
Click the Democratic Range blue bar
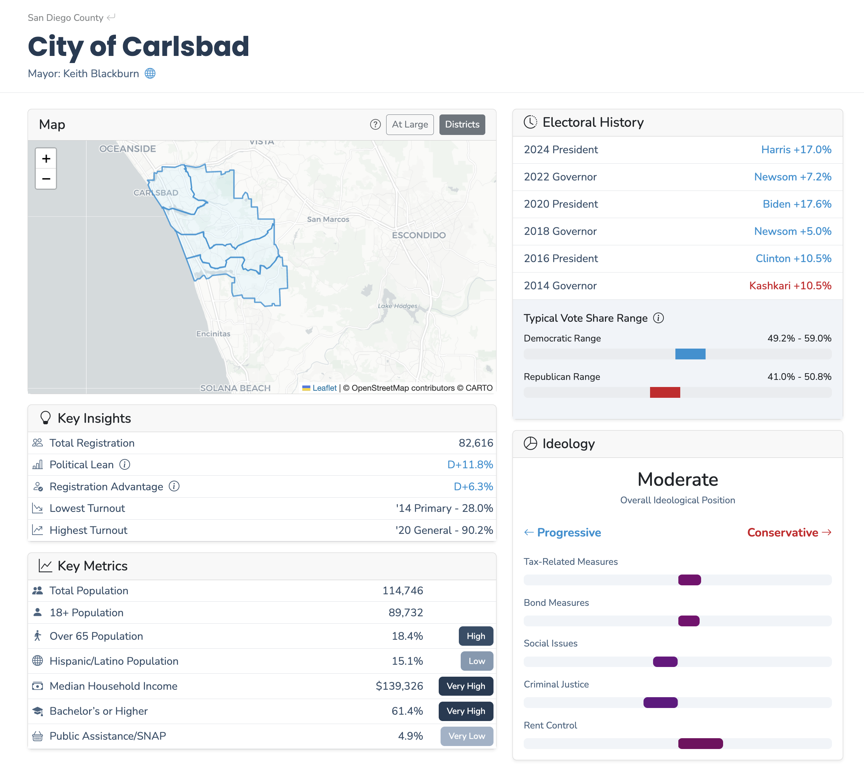click(x=690, y=354)
